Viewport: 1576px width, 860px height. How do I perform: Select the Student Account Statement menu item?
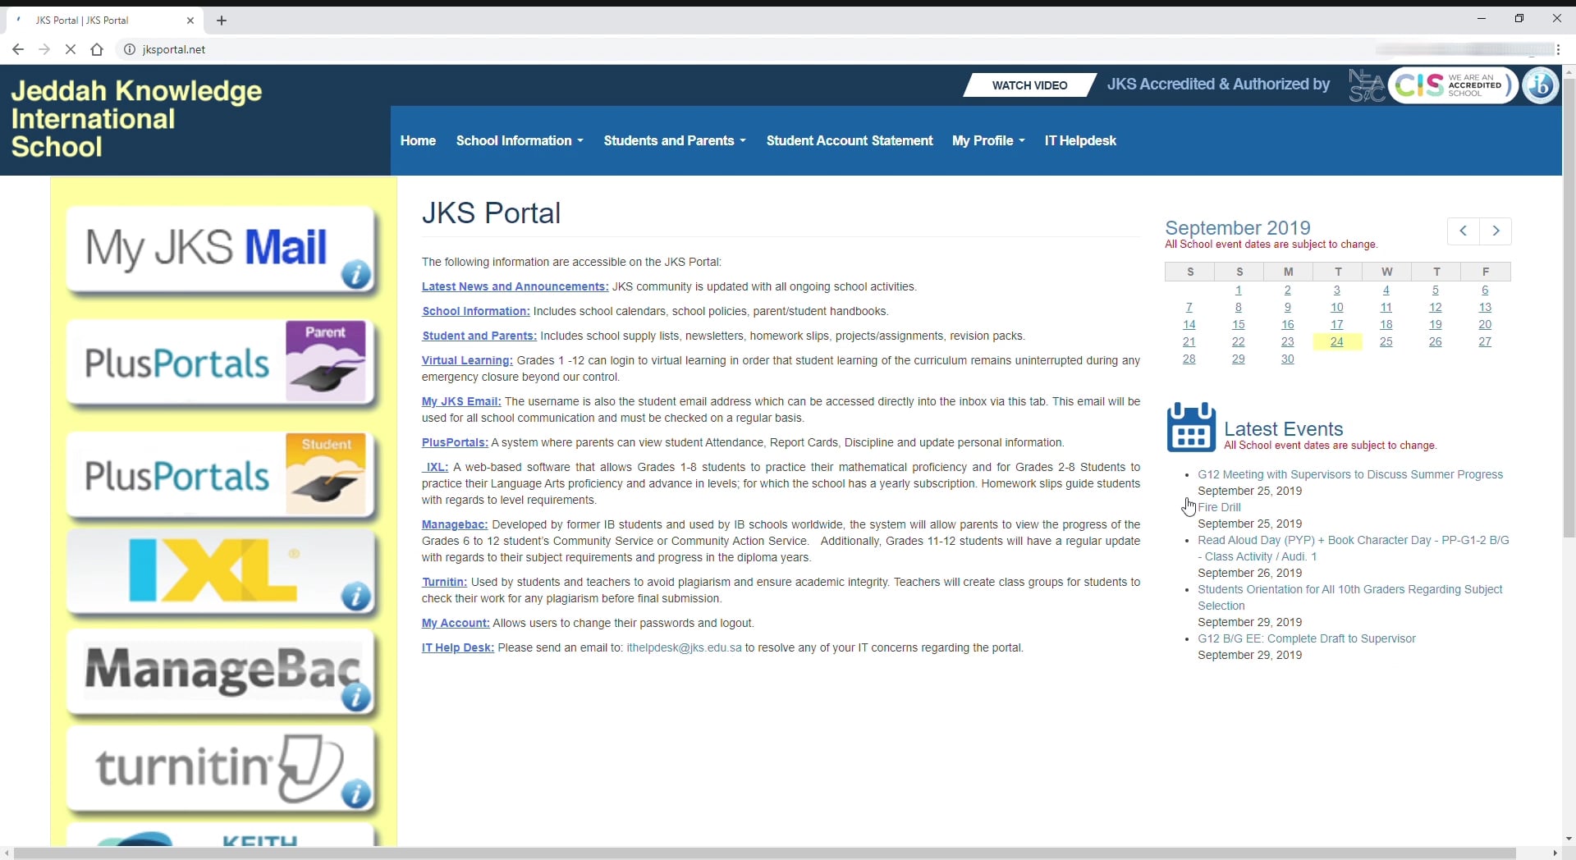point(849,140)
